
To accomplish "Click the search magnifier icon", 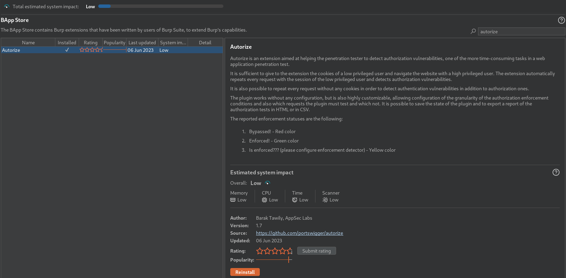I will tap(473, 31).
